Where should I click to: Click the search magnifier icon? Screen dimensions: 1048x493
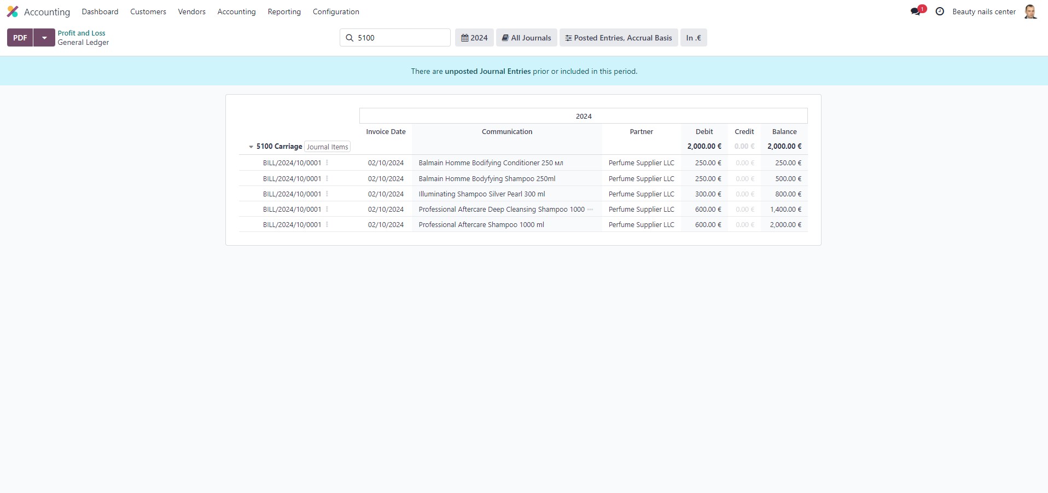click(350, 38)
